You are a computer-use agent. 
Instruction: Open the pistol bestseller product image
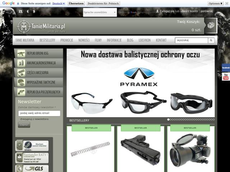point(141,150)
